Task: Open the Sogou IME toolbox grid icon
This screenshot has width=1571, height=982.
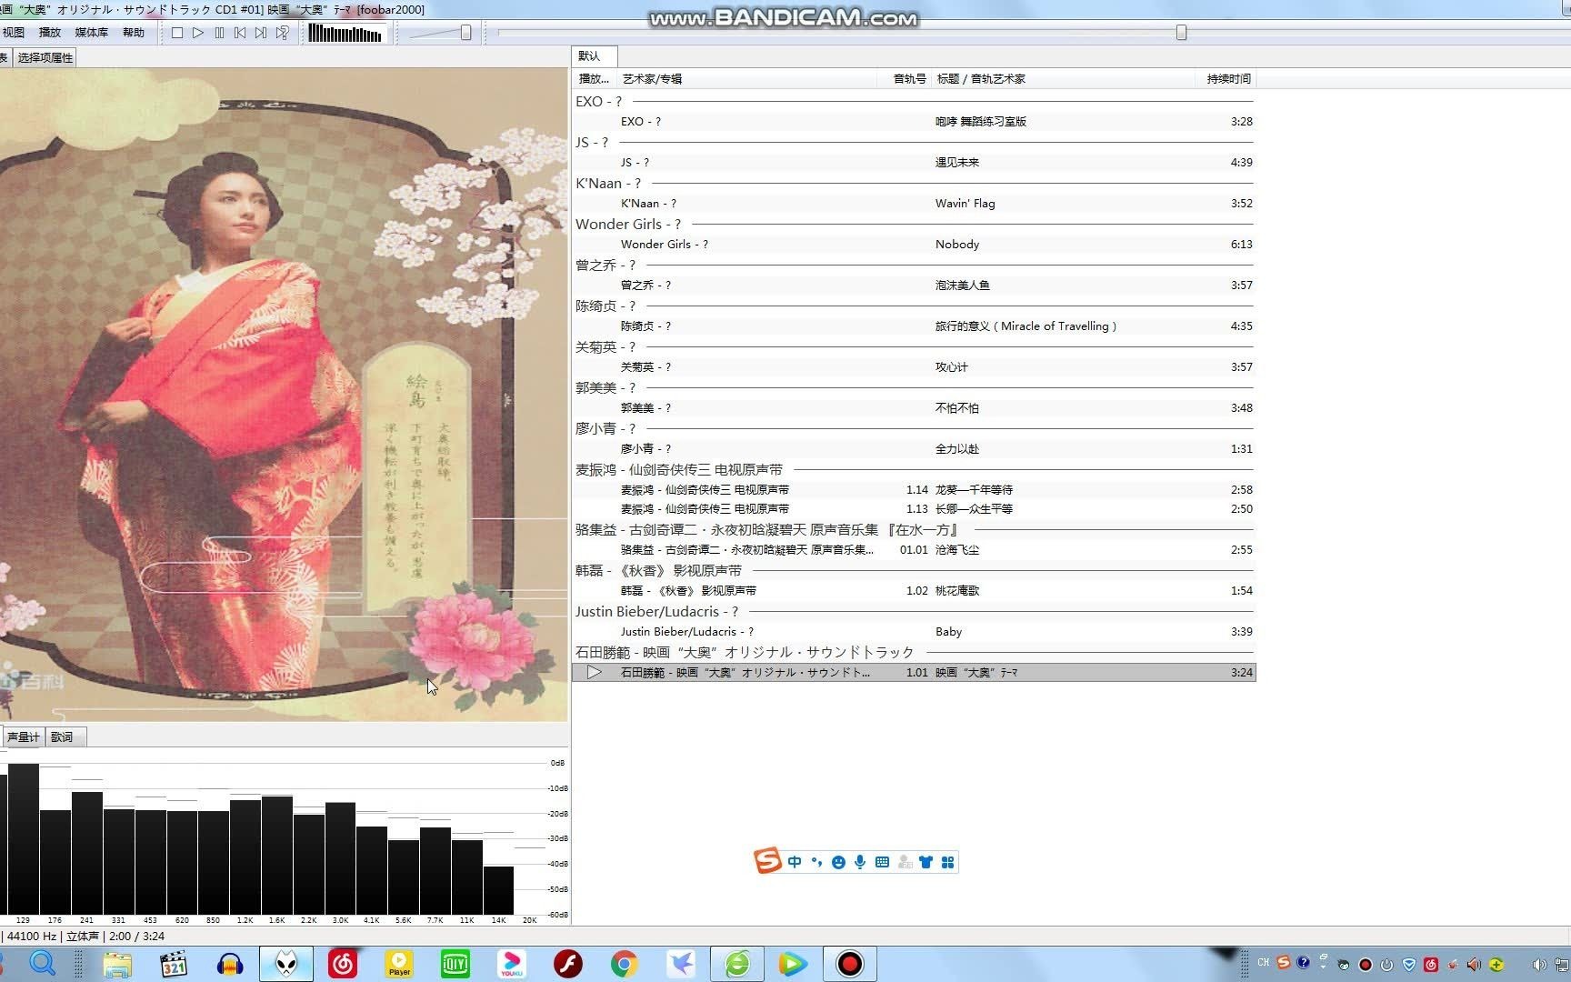Action: tap(947, 862)
